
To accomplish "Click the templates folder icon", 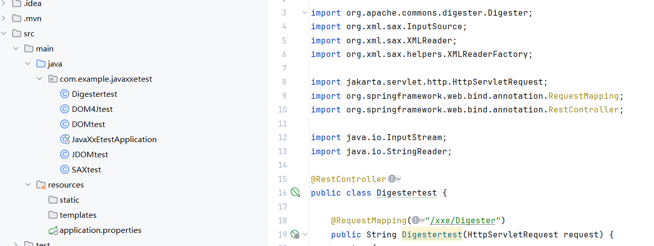I will 53,215.
